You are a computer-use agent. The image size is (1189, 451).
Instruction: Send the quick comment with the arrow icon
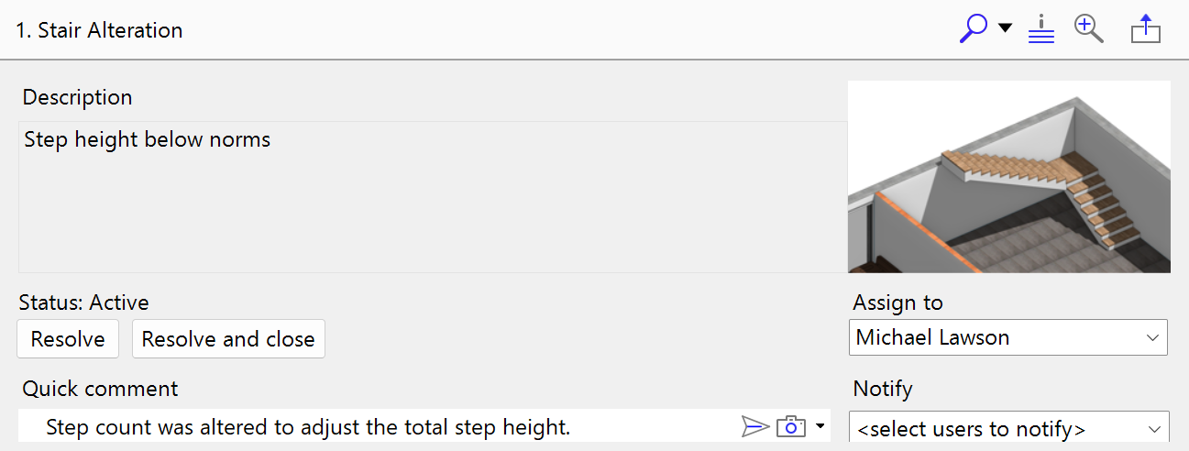click(754, 426)
